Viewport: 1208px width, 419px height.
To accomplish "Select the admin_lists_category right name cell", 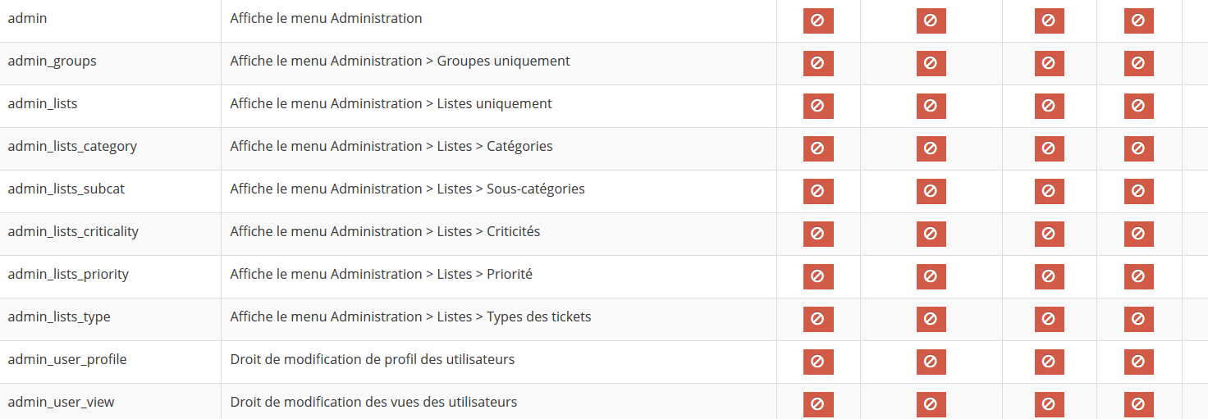I will (x=110, y=148).
